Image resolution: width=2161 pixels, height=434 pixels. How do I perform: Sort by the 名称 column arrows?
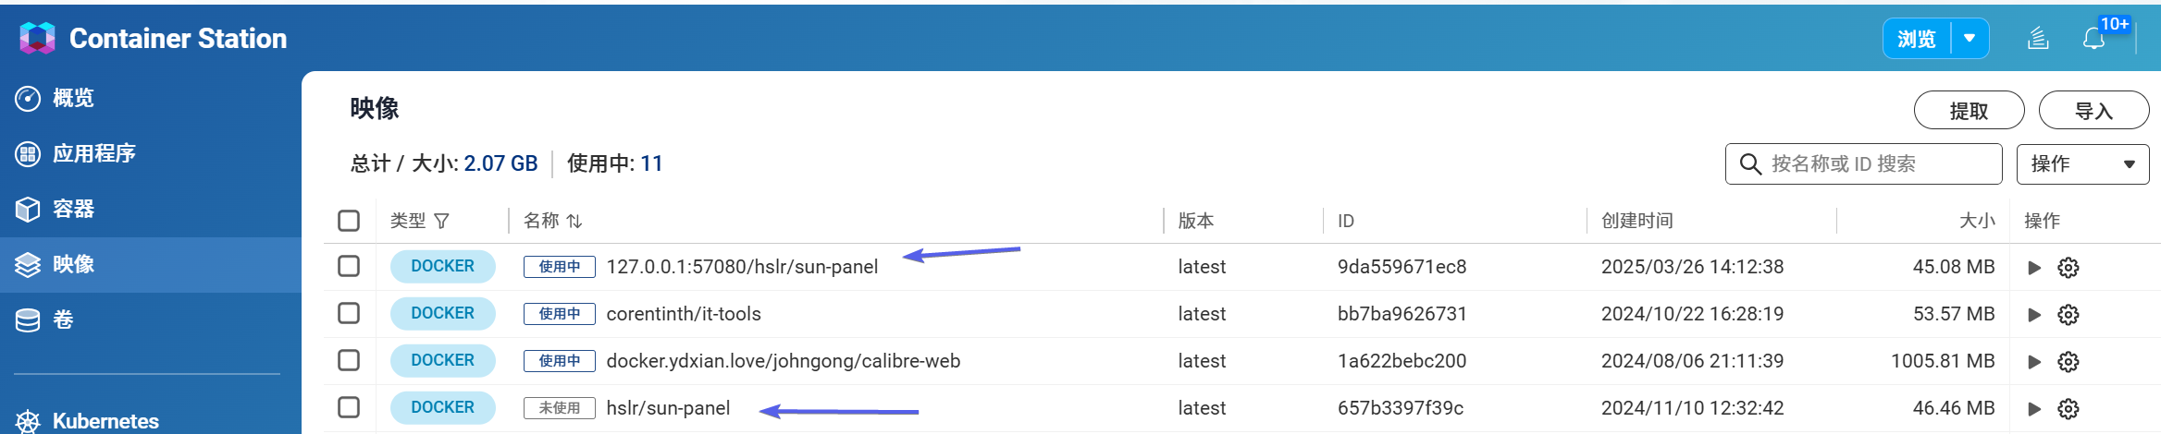point(574,221)
